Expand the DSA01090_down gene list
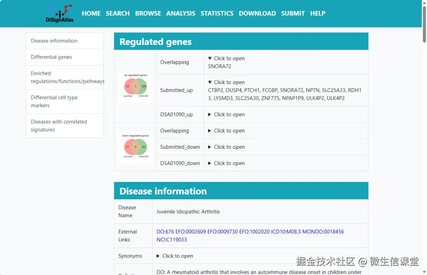Image resolution: width=427 pixels, height=275 pixels. pos(226,163)
